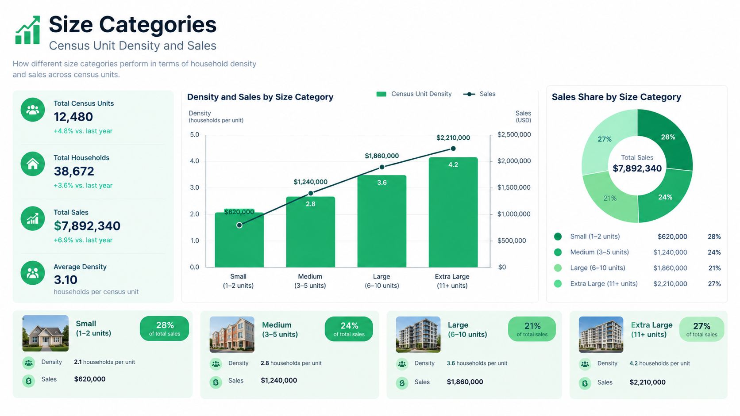Toggle the Census Unit Density legend entry
Image resolution: width=740 pixels, height=416 pixels.
pyautogui.click(x=414, y=94)
